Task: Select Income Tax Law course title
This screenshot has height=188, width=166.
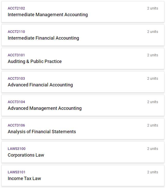Action: (24, 178)
